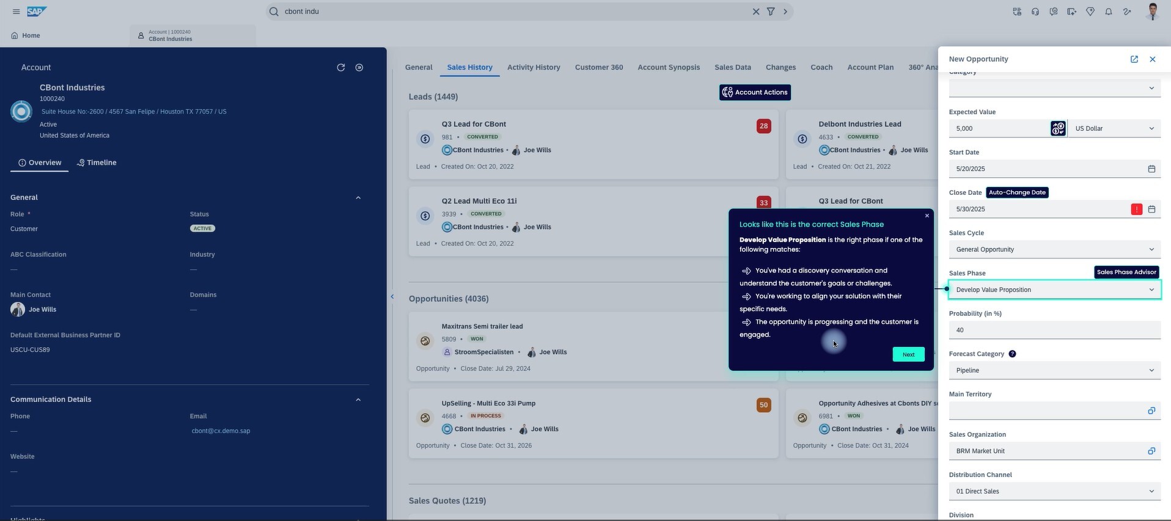Click the Probability input field
Screen dimensions: 1171x521
[1054, 330]
